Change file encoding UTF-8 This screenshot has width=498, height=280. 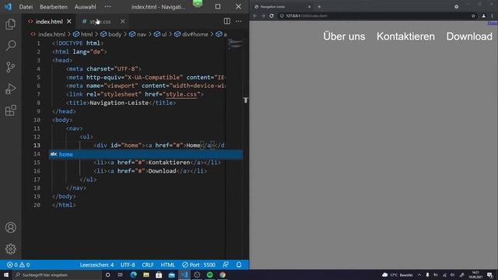point(128,264)
